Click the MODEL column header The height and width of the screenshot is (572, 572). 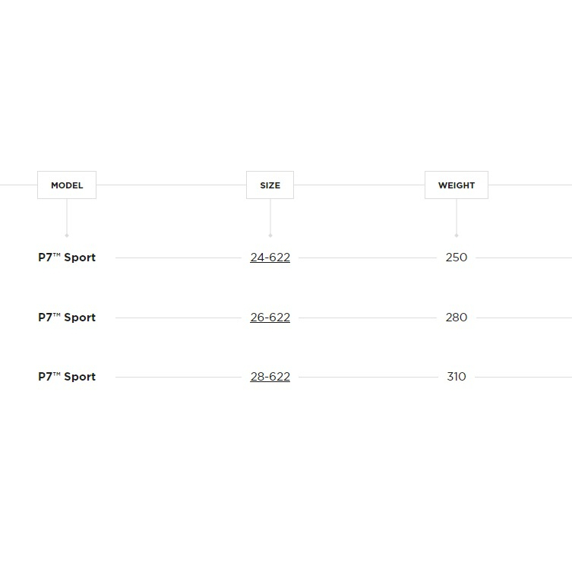67,185
